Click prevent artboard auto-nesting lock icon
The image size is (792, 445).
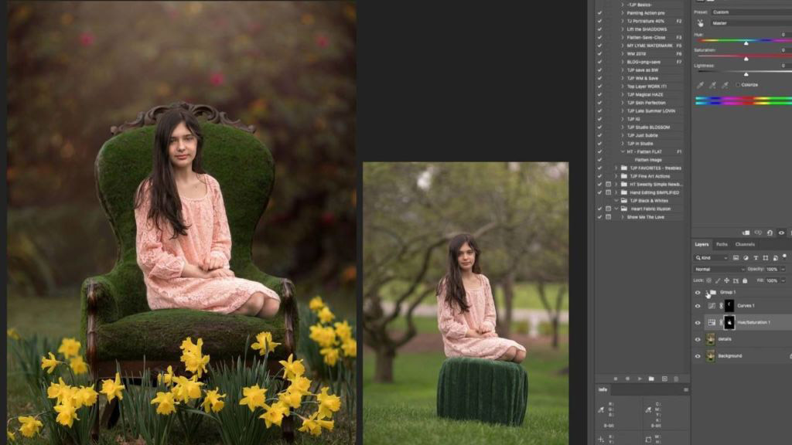pos(736,280)
